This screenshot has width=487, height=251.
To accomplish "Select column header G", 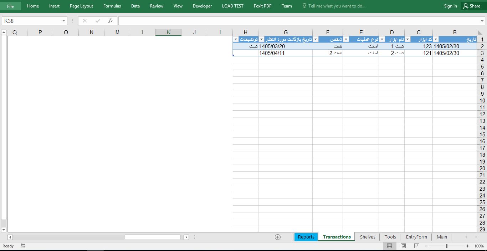I will point(286,32).
